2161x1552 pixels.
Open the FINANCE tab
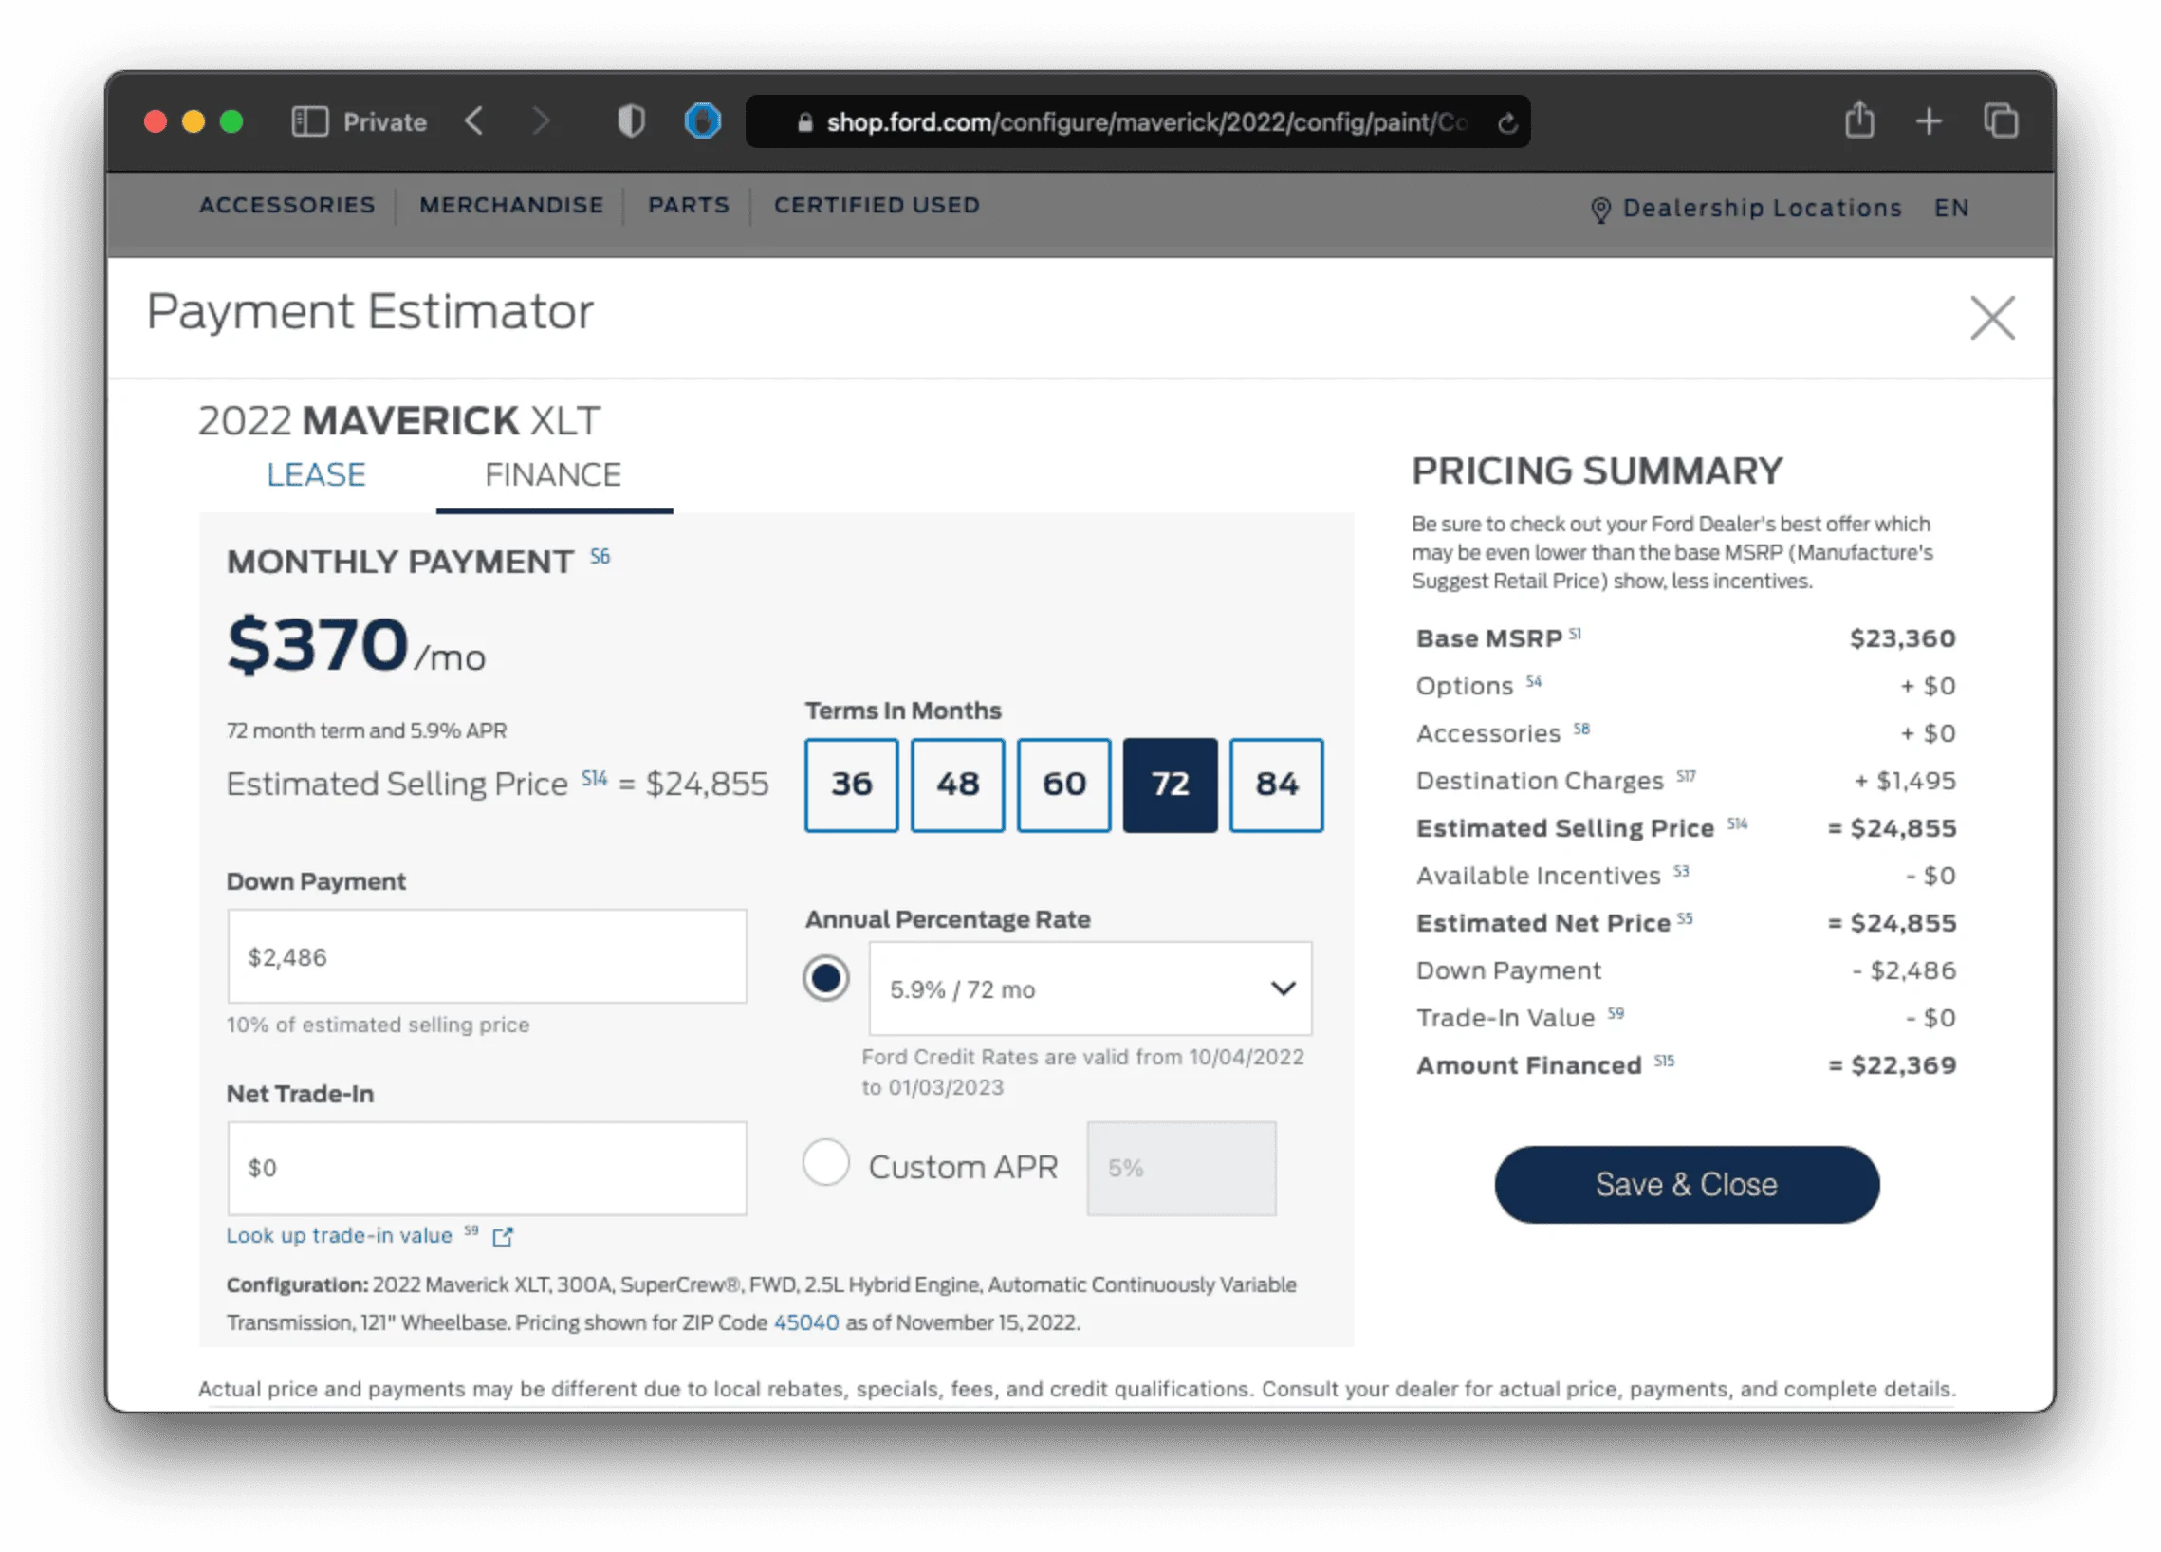[554, 474]
